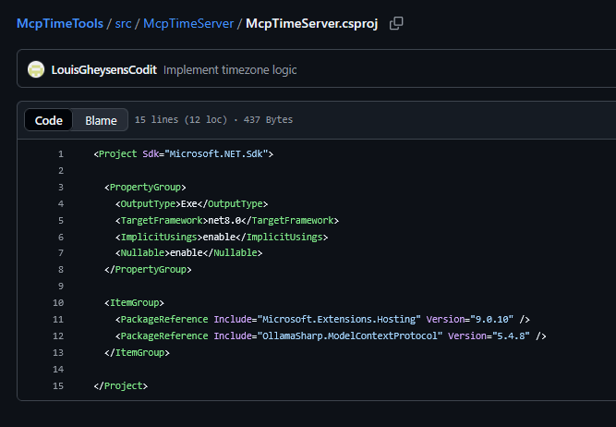Screen dimensions: 616x427
Task: Click the "OllamaSharp.ModelContextProtocol" package name text
Action: (x=351, y=335)
